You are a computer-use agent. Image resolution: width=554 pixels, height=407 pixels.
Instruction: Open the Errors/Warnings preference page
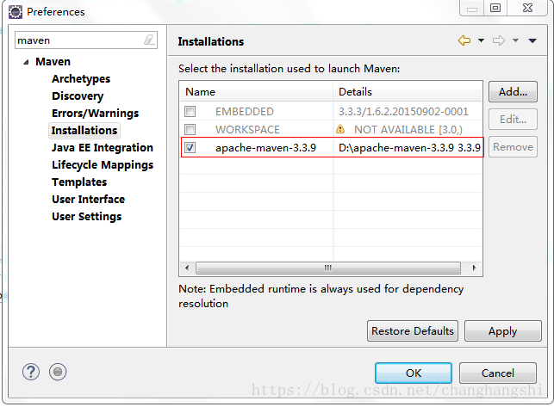click(95, 114)
